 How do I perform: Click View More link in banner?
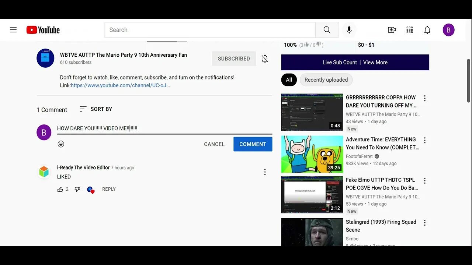pos(375,63)
